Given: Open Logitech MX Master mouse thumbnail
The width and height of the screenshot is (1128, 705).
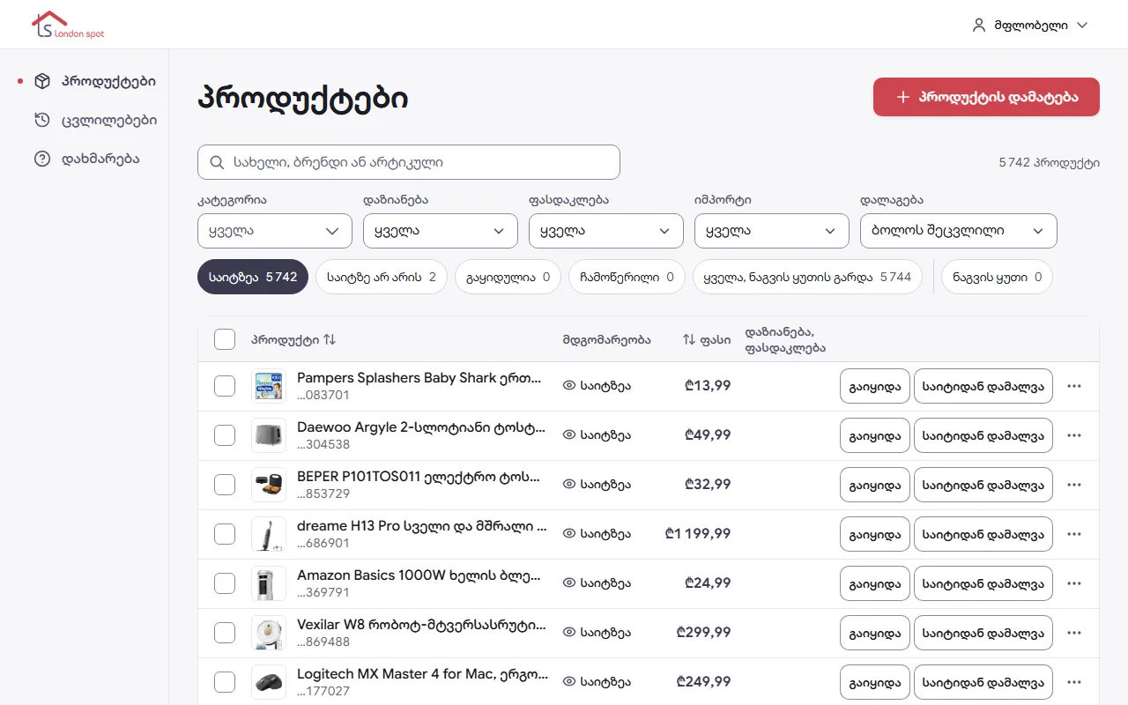Looking at the screenshot, I should (269, 682).
